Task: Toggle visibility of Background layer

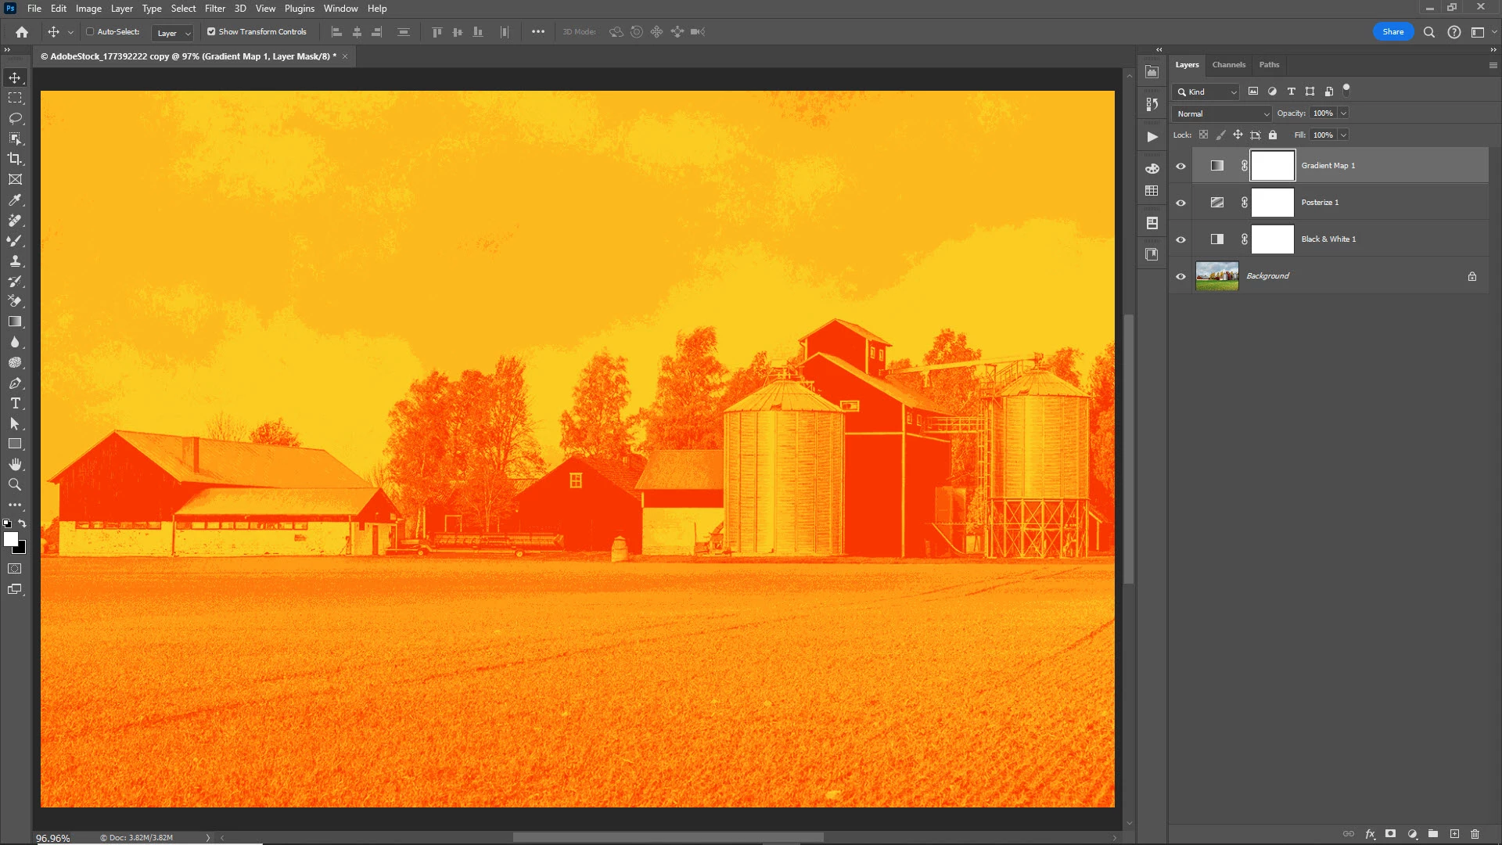Action: (x=1180, y=276)
